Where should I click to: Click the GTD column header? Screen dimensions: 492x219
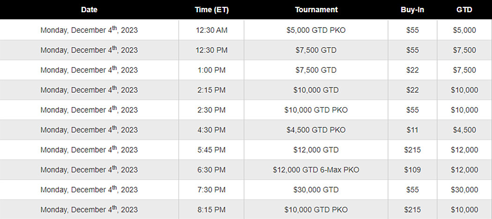(464, 10)
